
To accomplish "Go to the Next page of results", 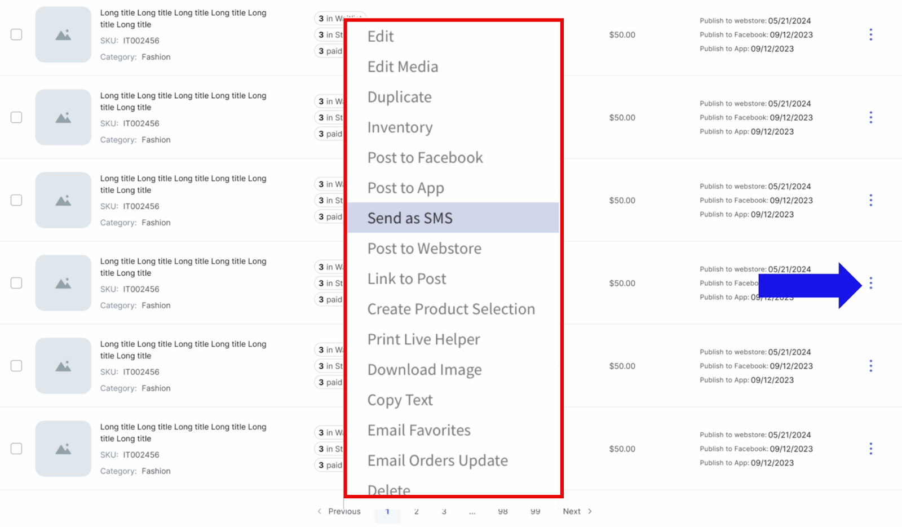I will tap(577, 512).
